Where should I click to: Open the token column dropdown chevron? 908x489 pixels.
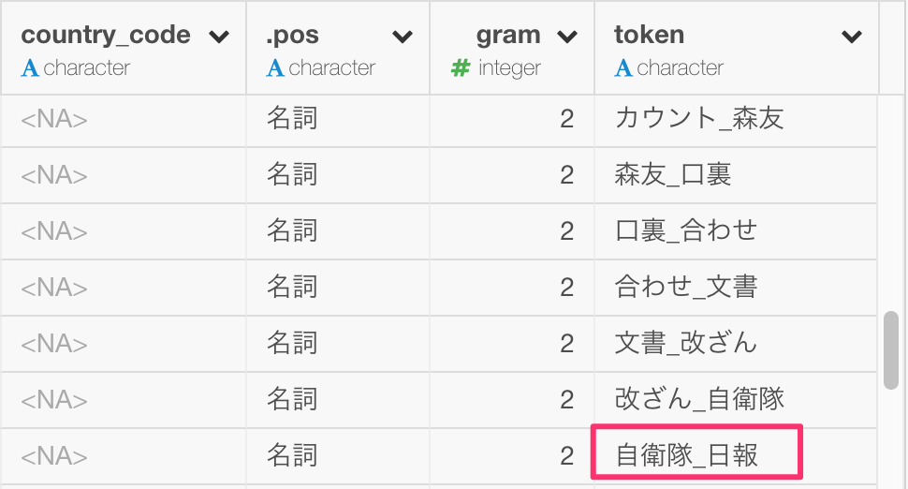(851, 37)
